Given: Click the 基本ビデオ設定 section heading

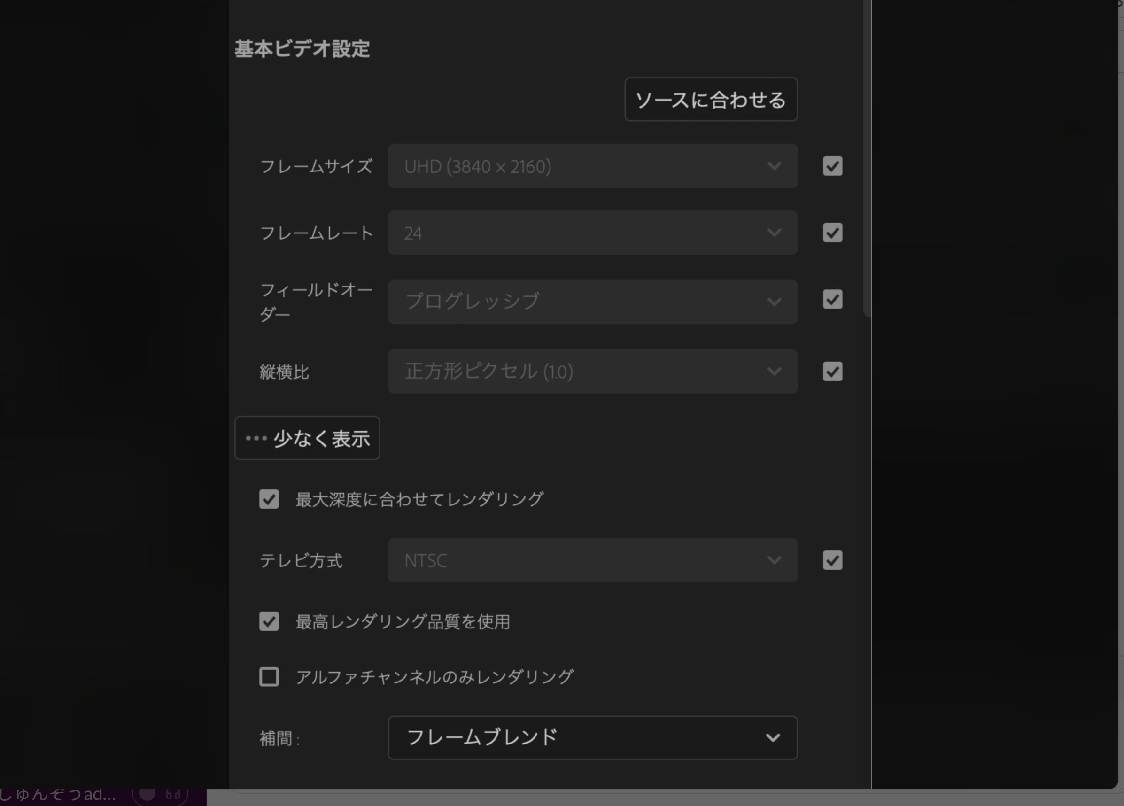Looking at the screenshot, I should point(302,49).
